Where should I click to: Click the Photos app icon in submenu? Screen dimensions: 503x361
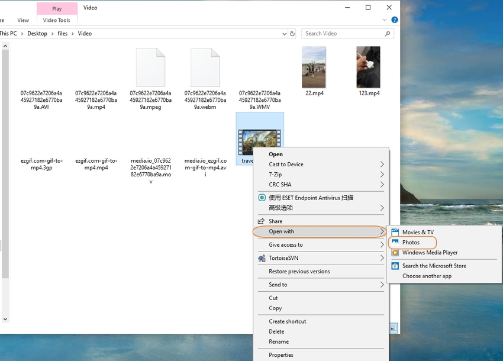(395, 242)
